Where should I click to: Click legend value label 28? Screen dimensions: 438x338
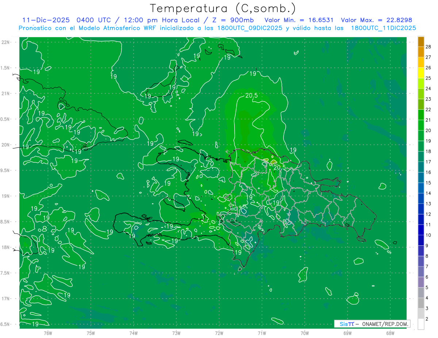coord(428,47)
